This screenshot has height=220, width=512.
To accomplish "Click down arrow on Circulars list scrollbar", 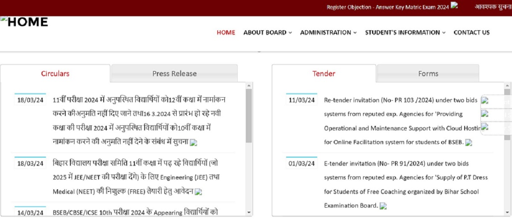I will [x=249, y=212].
